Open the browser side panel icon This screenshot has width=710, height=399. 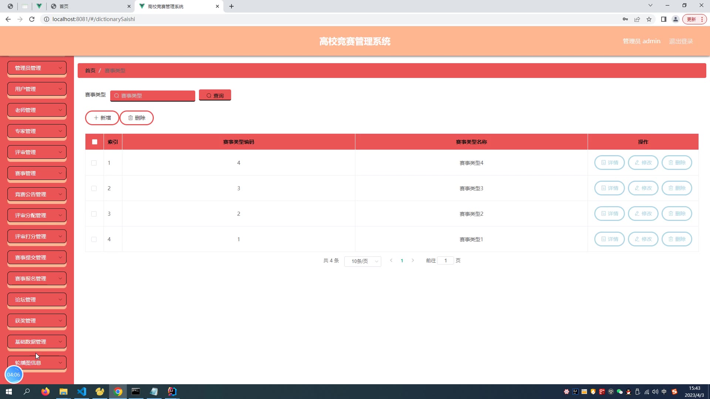click(x=664, y=19)
